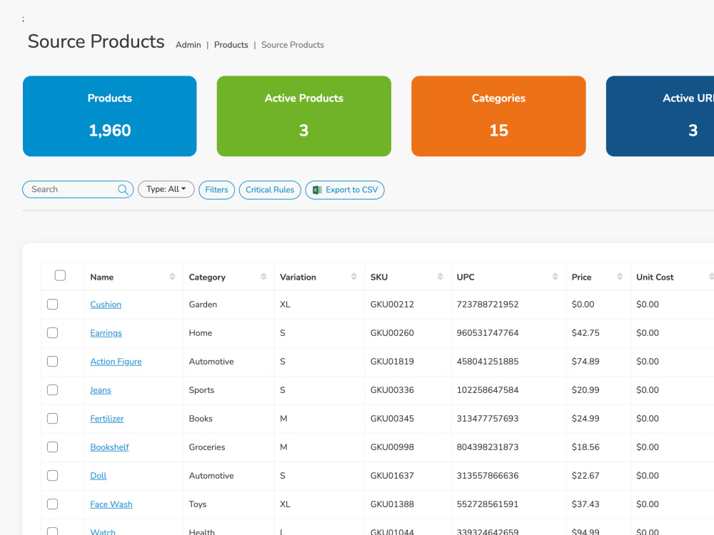Click the Excel icon in Export to CSV
This screenshot has height=535, width=714.
click(318, 190)
